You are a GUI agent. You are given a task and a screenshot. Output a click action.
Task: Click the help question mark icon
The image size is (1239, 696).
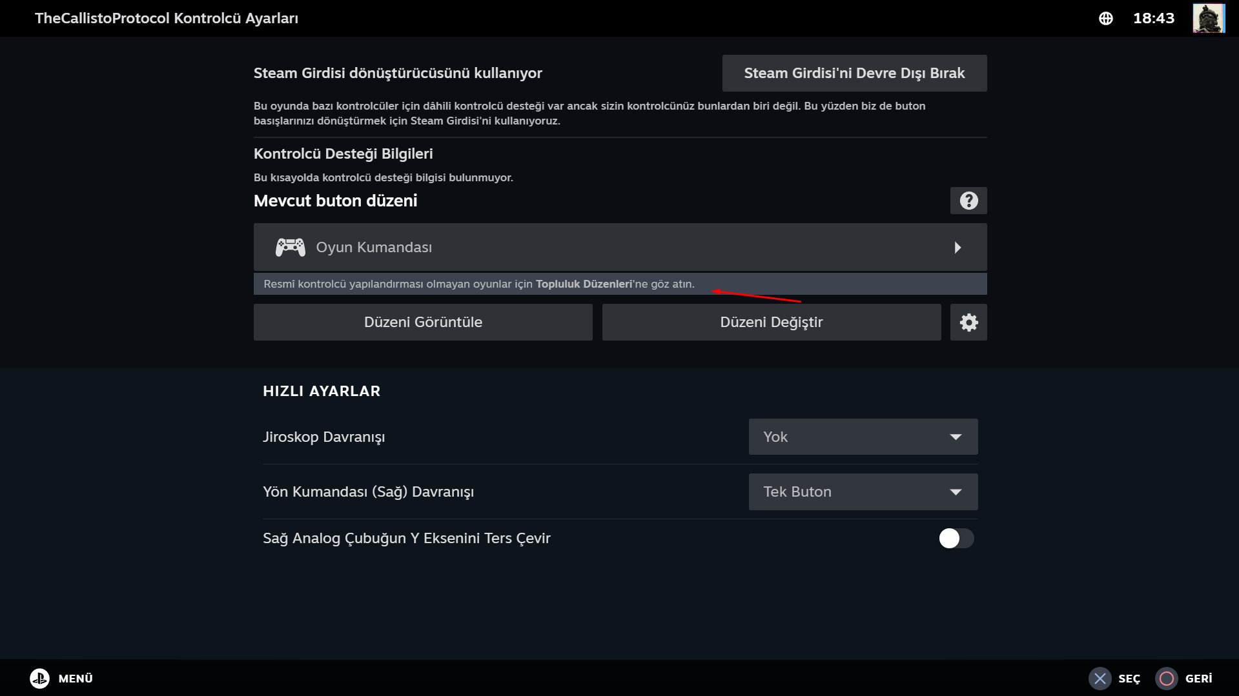click(968, 201)
